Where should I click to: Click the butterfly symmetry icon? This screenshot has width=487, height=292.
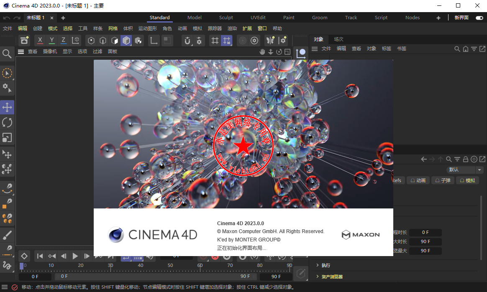271,41
